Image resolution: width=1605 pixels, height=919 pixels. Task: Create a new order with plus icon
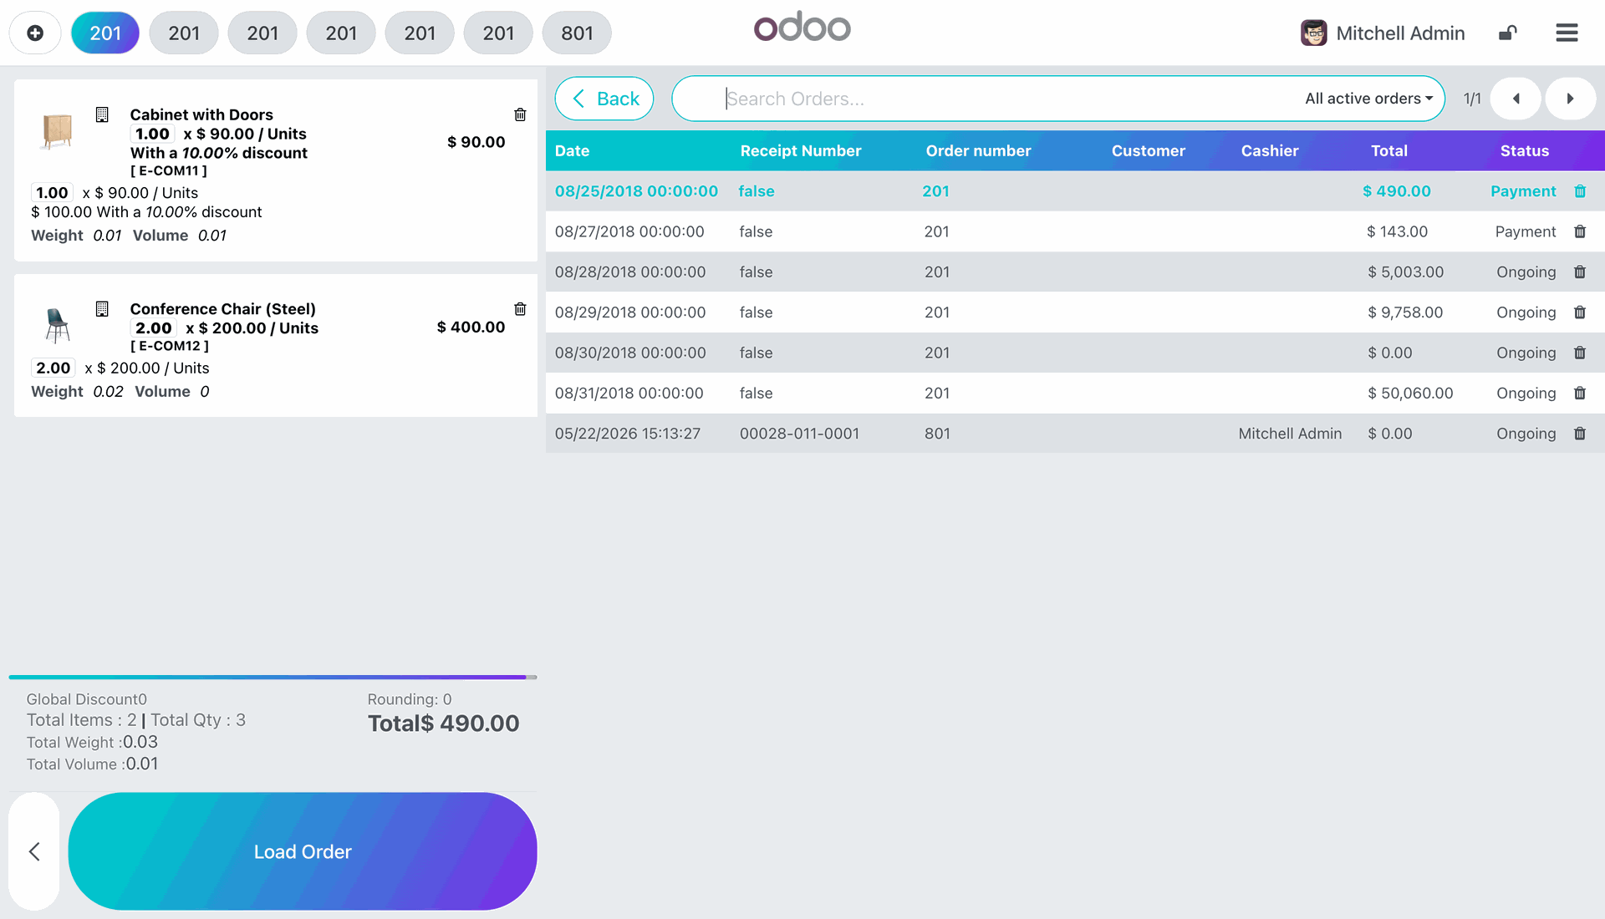35,33
